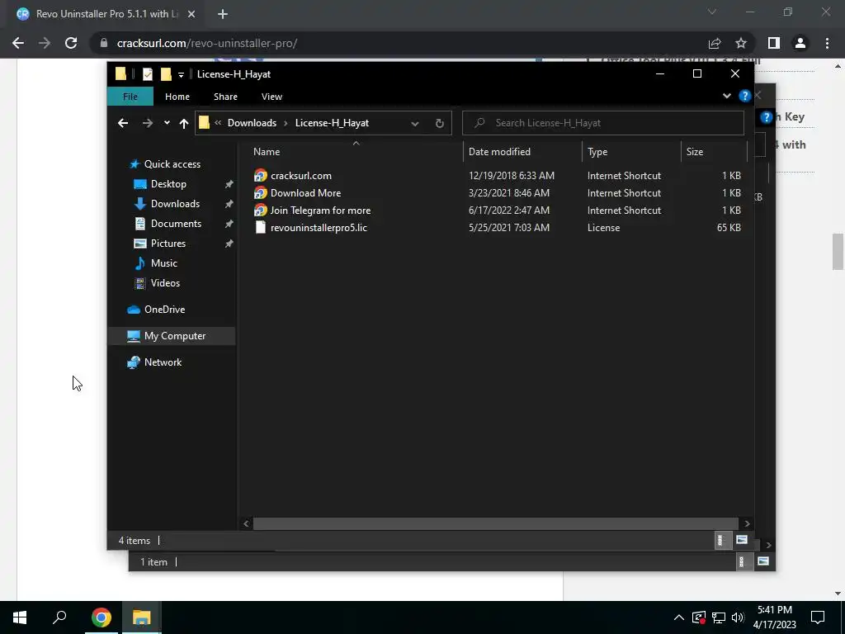Click the horizontal scrollbar in file list

[495, 523]
